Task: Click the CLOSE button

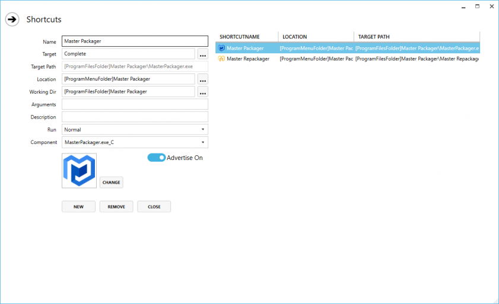Action: pyautogui.click(x=154, y=207)
